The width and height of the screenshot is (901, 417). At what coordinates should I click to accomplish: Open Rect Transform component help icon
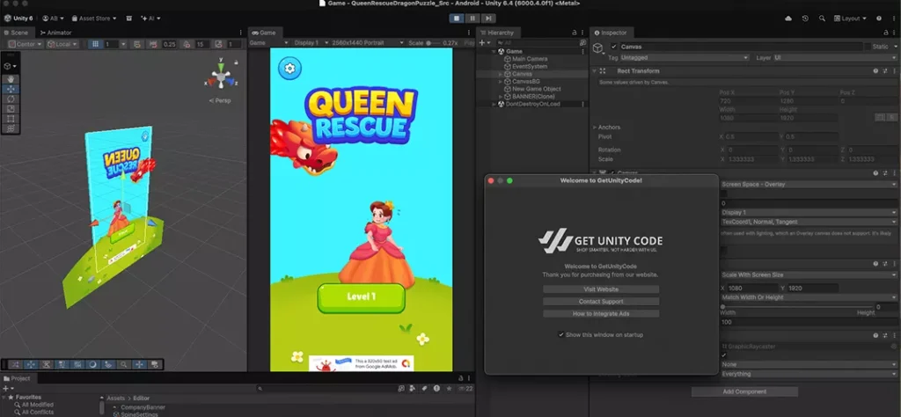click(x=875, y=71)
